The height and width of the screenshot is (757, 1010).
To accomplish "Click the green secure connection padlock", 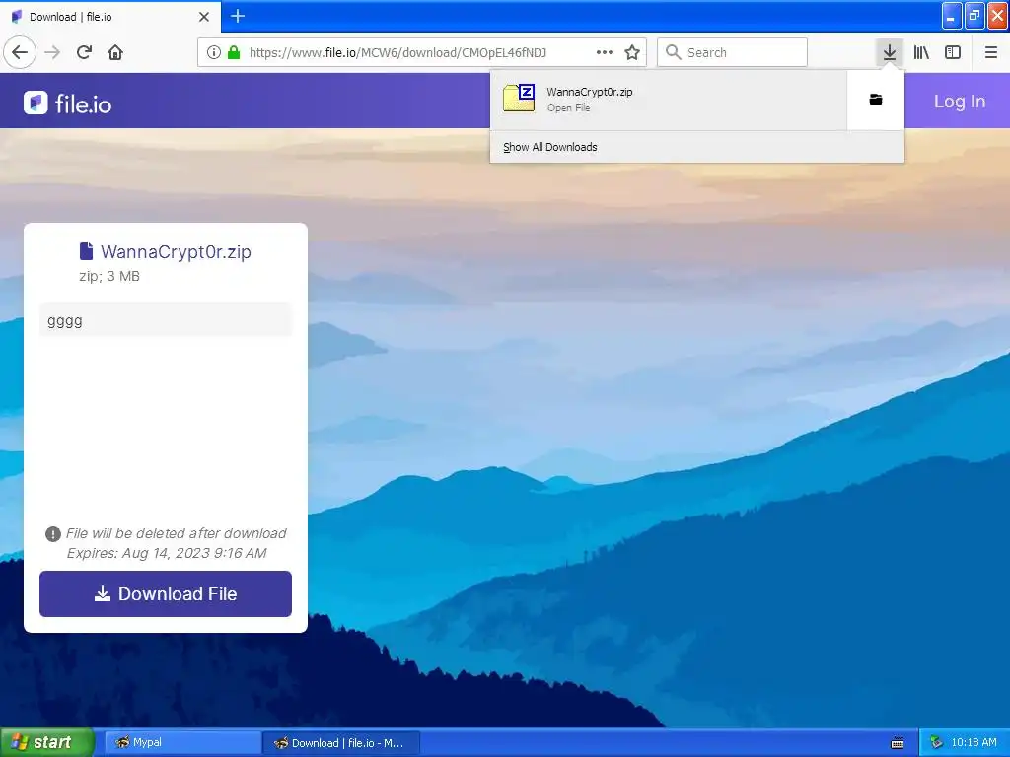I will pyautogui.click(x=234, y=52).
